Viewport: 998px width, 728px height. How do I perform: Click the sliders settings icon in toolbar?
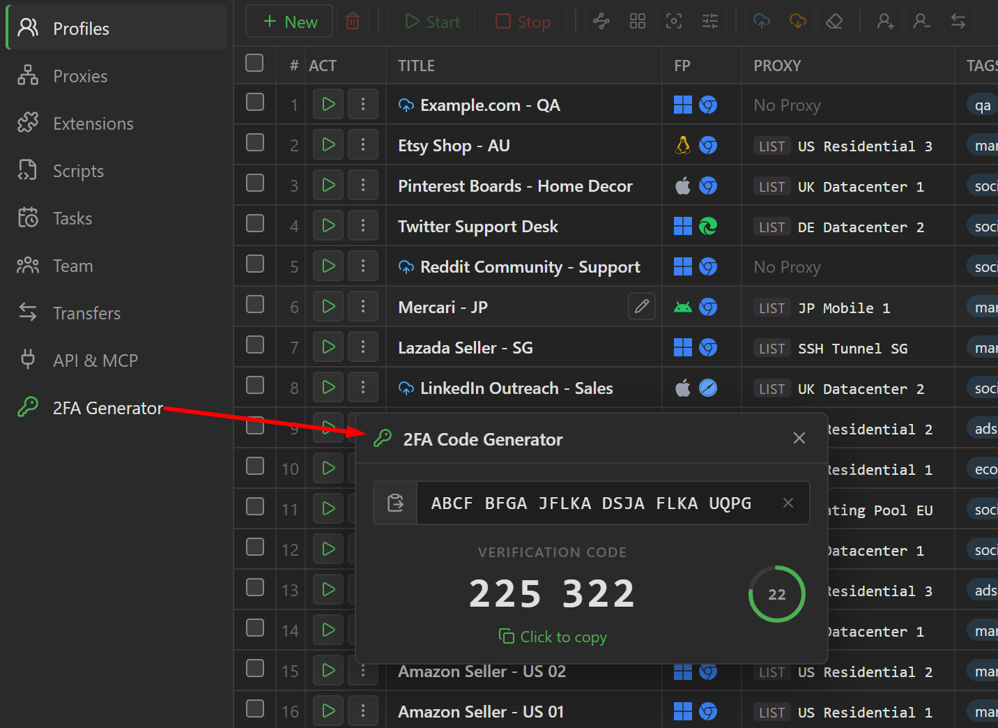[x=710, y=22]
